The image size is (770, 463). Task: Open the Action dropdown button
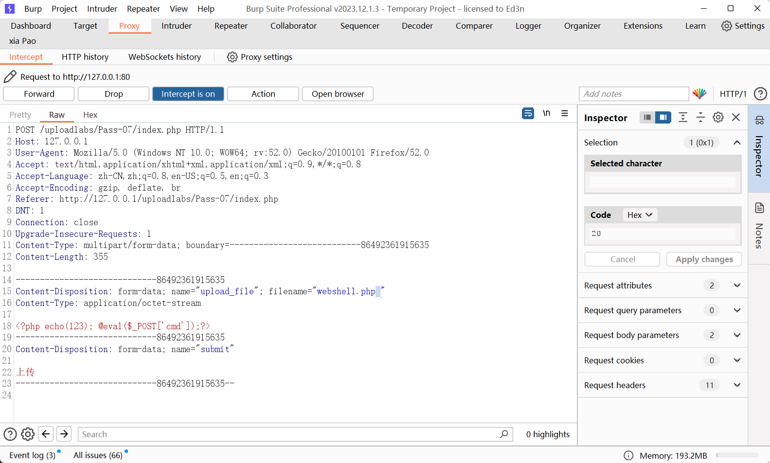click(x=263, y=94)
